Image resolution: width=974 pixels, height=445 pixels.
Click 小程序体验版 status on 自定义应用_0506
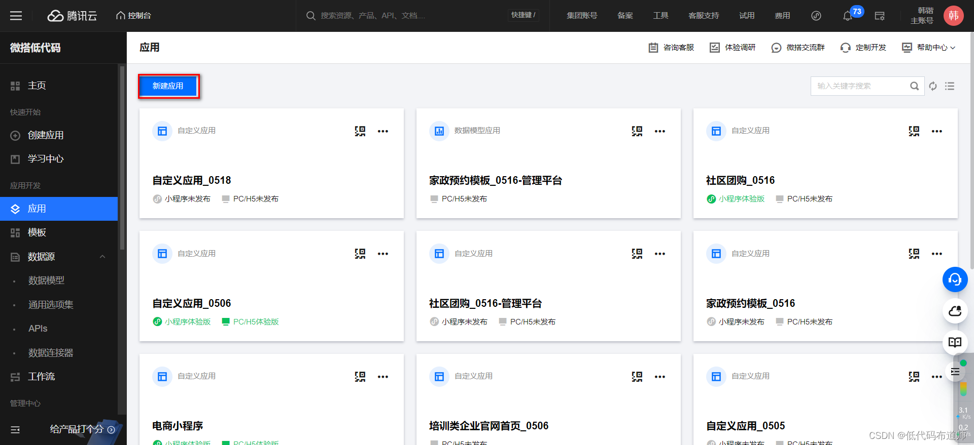pyautogui.click(x=182, y=322)
